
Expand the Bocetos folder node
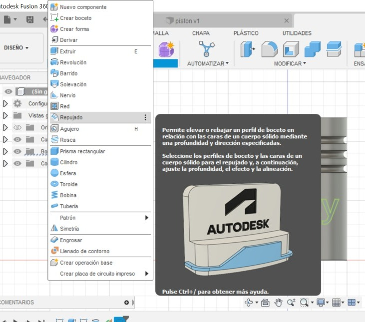[5, 151]
